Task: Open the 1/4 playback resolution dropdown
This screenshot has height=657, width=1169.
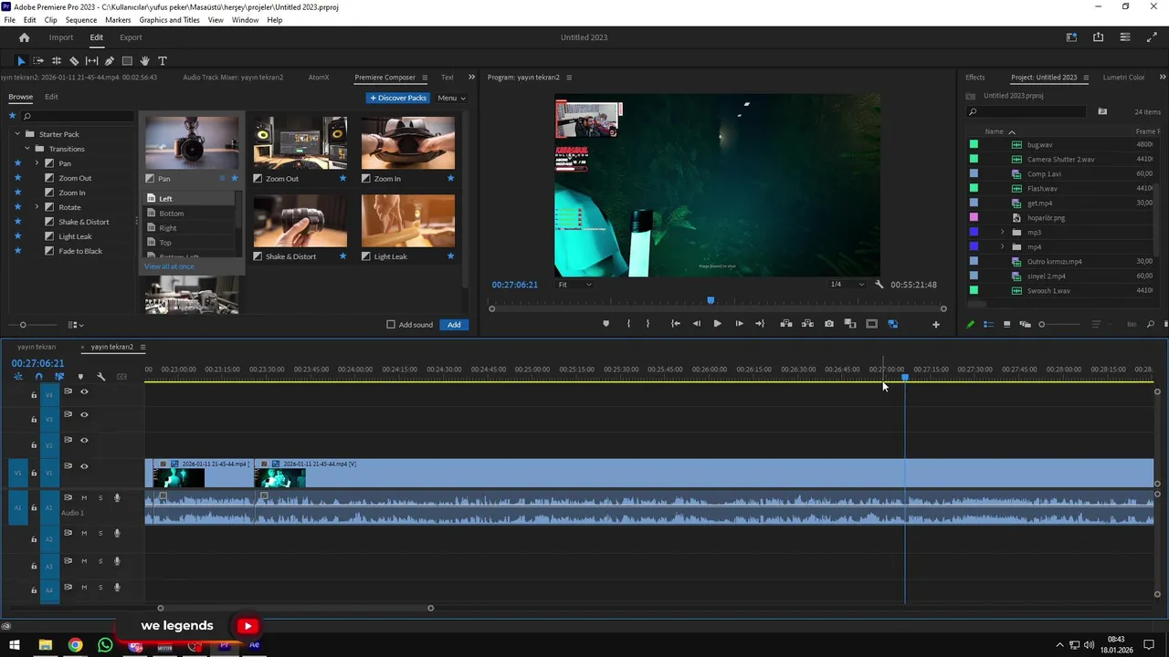Action: click(x=846, y=285)
